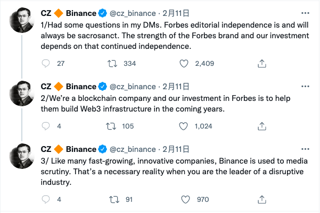Like the tweet with 970 likes
The width and height of the screenshot is (320, 213).
[x=185, y=199]
